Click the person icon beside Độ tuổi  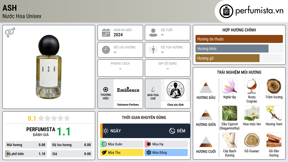coord(153,33)
